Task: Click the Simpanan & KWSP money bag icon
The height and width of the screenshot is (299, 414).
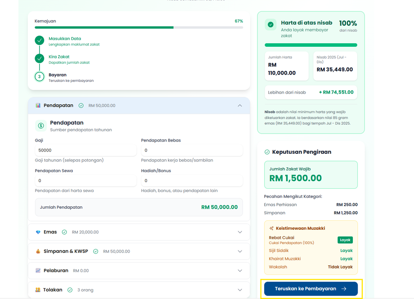Action: pos(38,251)
